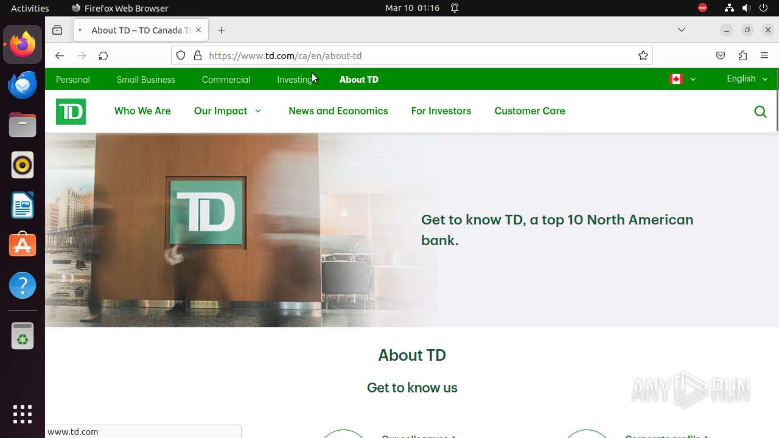Open the Customer Care link

click(x=529, y=111)
